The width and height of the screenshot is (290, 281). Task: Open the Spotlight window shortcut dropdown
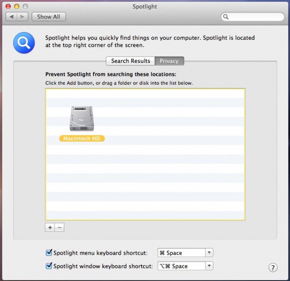(209, 266)
